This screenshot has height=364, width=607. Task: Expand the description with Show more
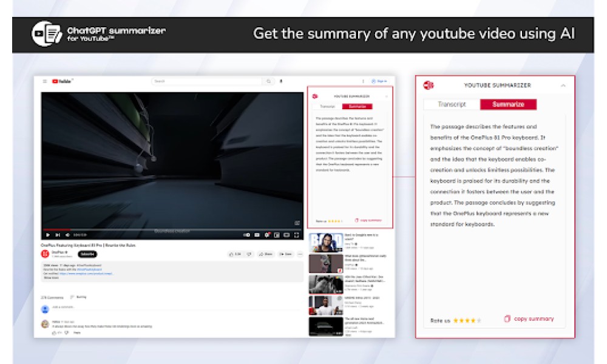(x=51, y=278)
